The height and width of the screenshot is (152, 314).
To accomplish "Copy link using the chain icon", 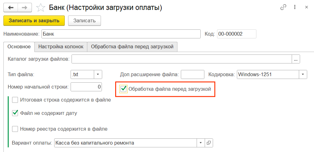I will 283,7.
